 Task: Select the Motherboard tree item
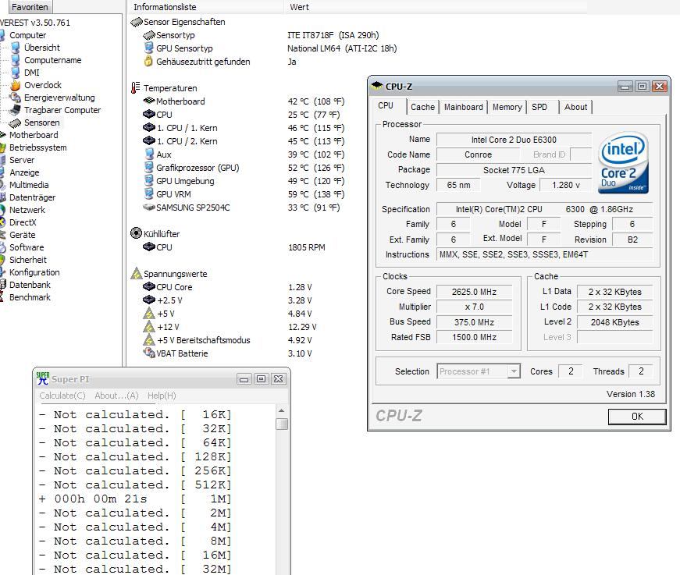34,135
